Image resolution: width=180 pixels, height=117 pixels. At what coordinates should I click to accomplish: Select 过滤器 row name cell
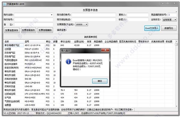(14, 49)
